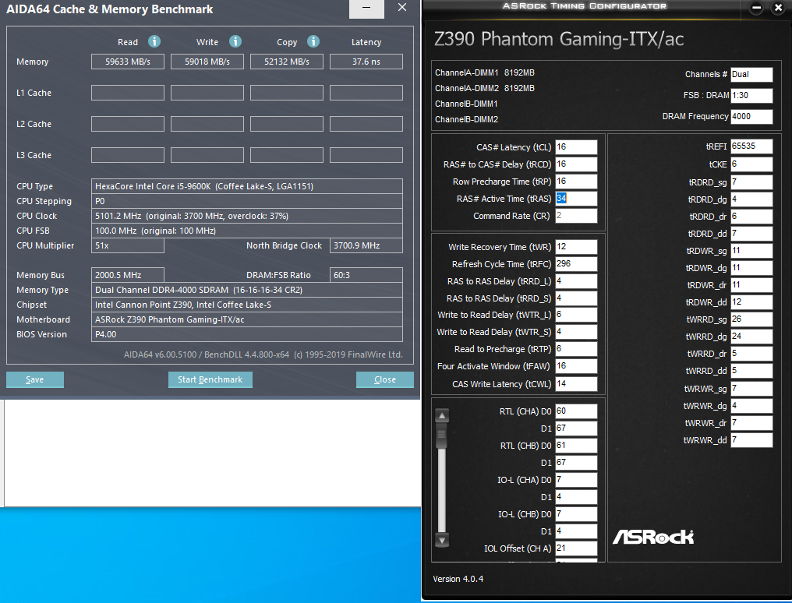Click the CPU Multiplier field showing 51x
792x603 pixels.
click(128, 245)
